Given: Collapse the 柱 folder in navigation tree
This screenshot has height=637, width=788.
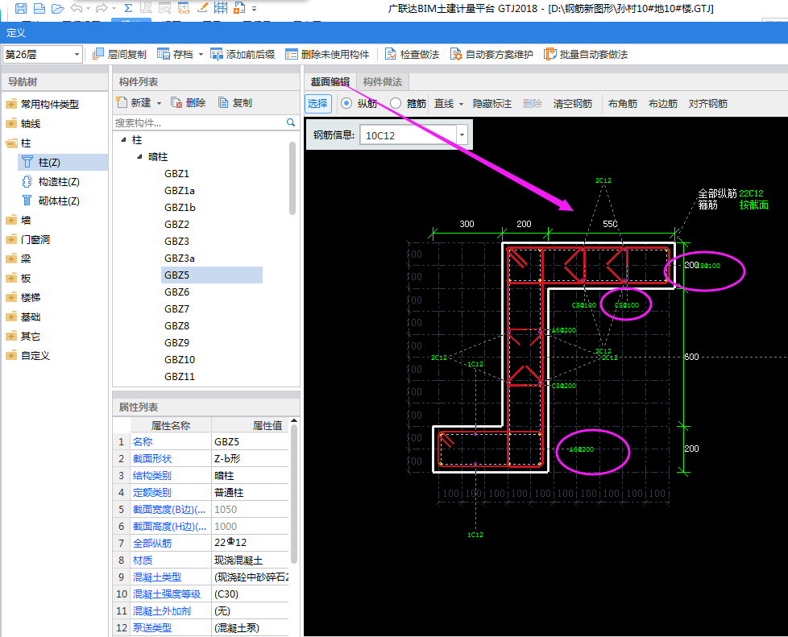Looking at the screenshot, I should [11, 143].
